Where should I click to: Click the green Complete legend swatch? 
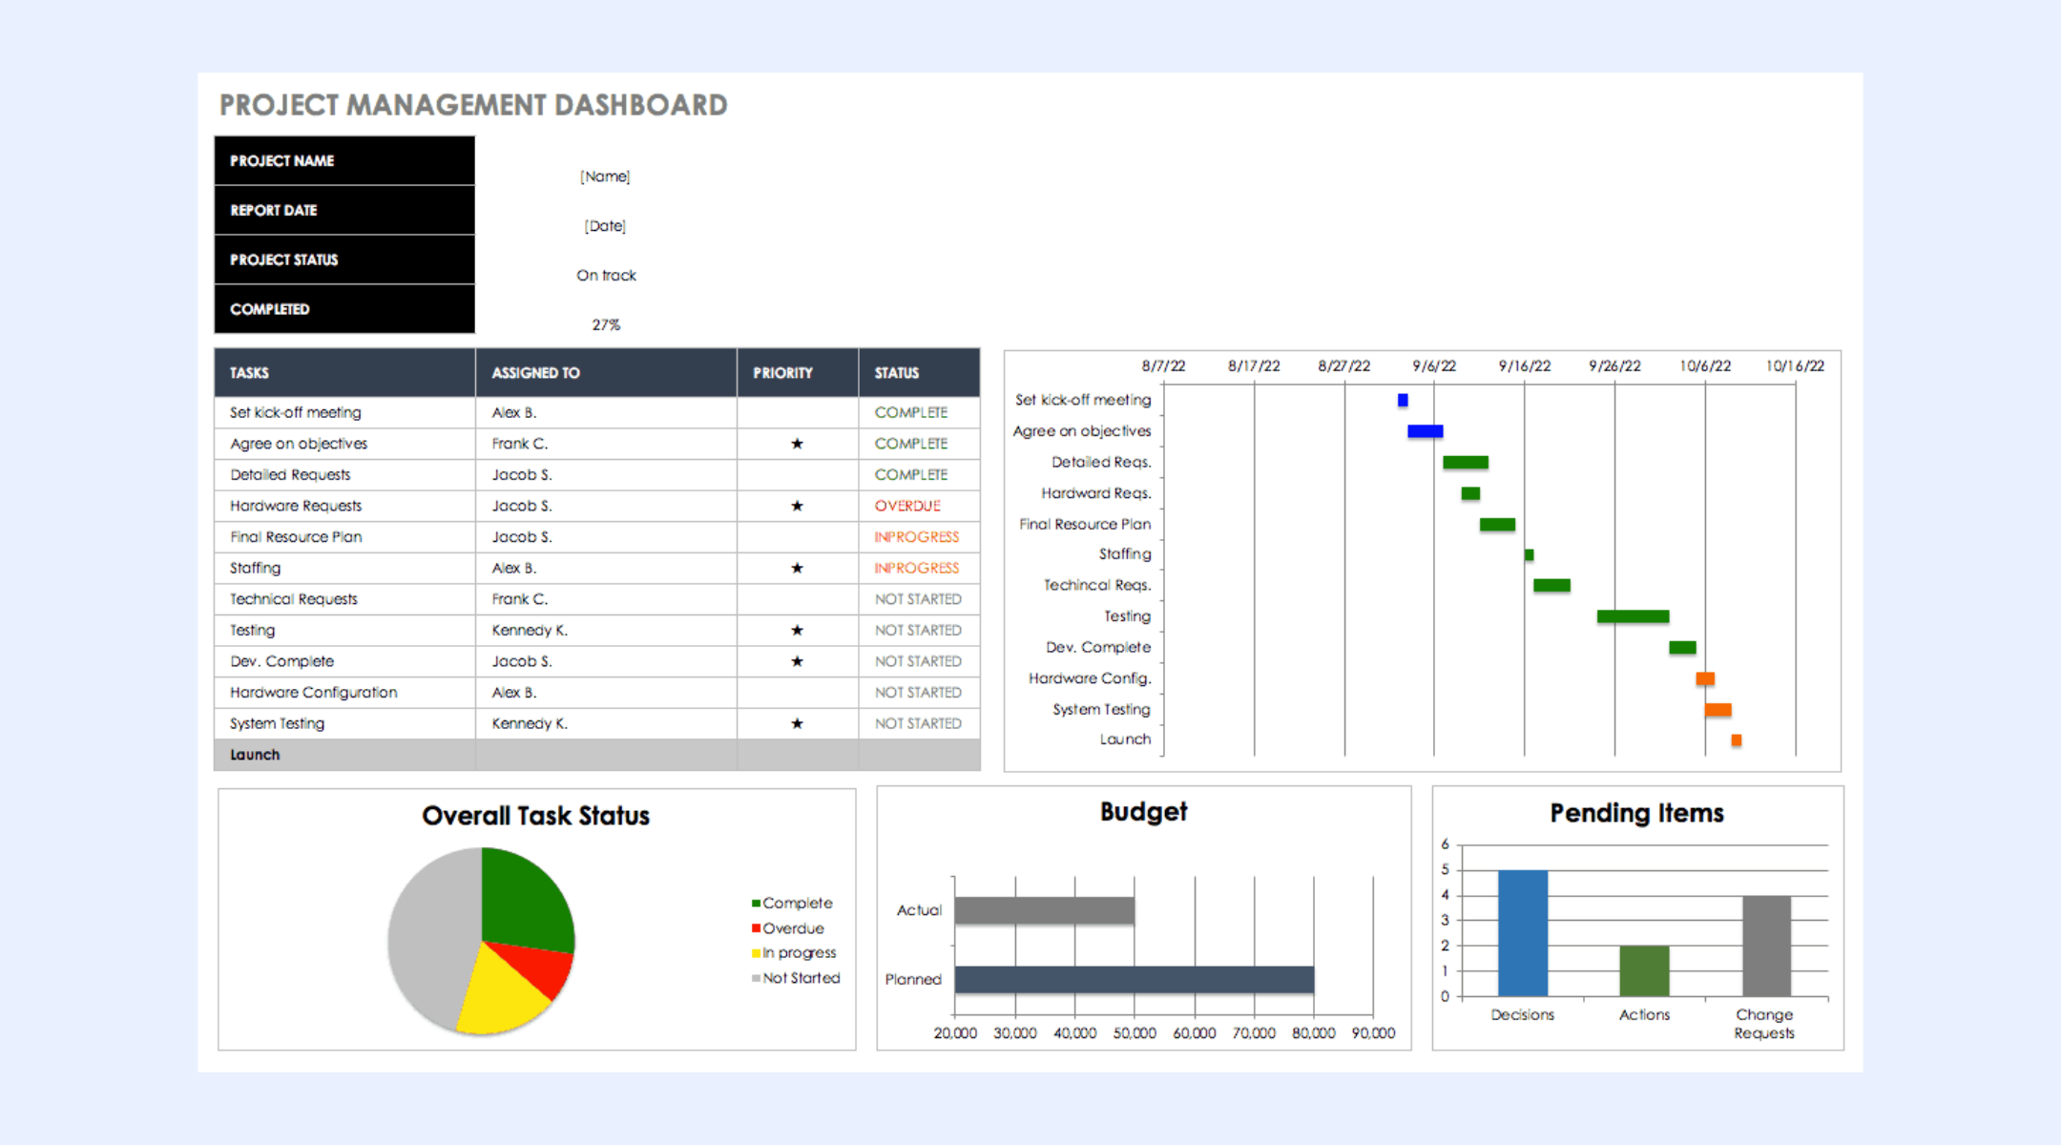click(x=756, y=903)
